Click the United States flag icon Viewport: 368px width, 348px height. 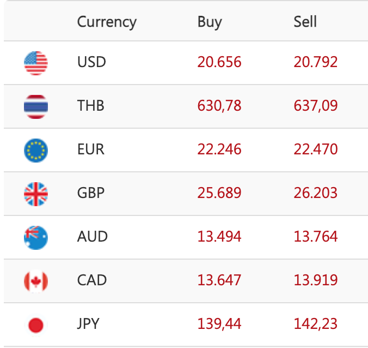[36, 63]
